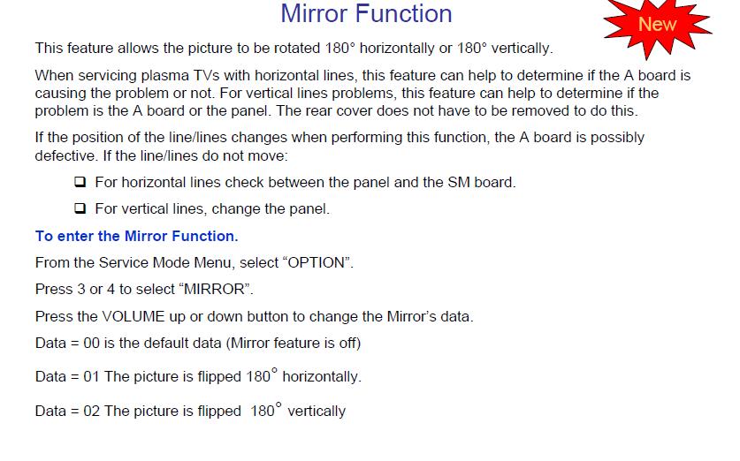Image resolution: width=740 pixels, height=461 pixels.
Task: Click the word 'defective' in the third paragraph
Action: (x=67, y=155)
